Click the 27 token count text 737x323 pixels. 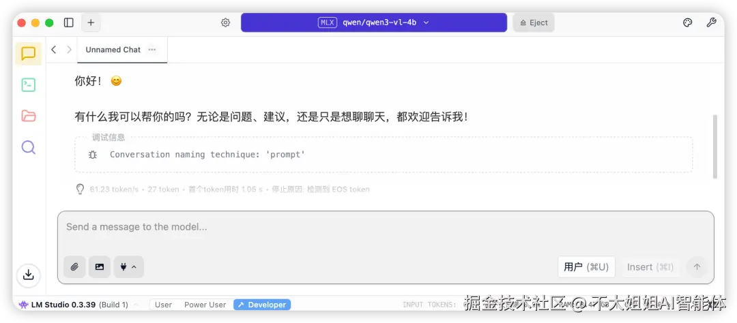(164, 189)
